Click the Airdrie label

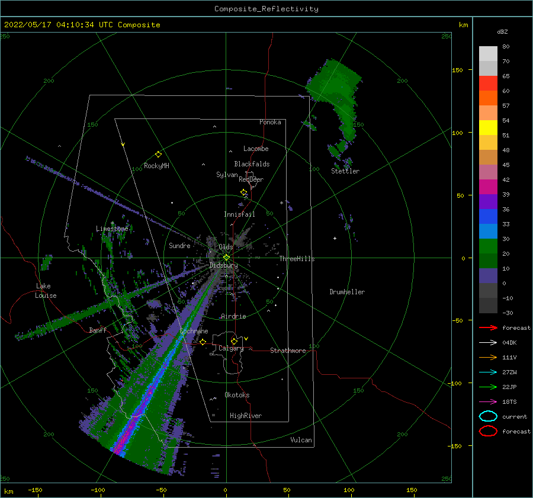tap(233, 316)
